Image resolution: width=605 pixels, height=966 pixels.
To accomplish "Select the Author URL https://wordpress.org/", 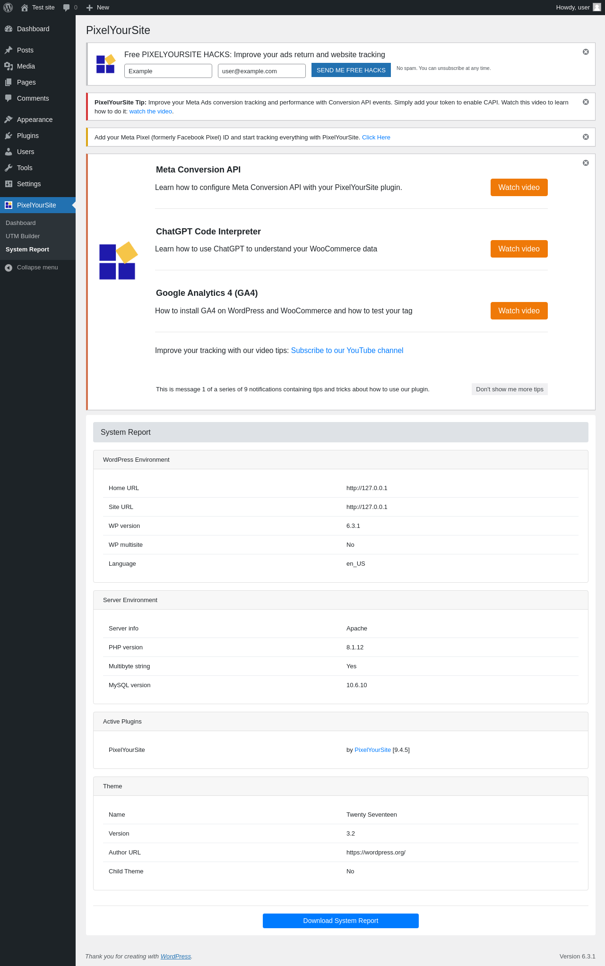I will (x=376, y=853).
